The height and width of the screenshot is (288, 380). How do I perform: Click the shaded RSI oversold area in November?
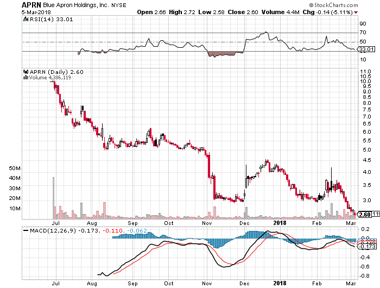coord(221,54)
